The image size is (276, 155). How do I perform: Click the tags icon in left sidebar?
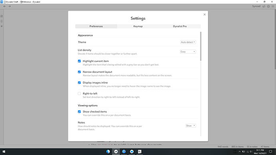pos(2,26)
